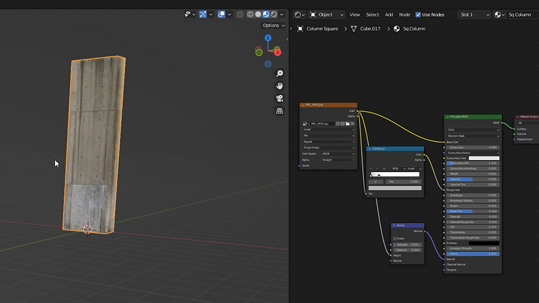Select material preview shading mode
This screenshot has width=539, height=303.
pos(266,14)
